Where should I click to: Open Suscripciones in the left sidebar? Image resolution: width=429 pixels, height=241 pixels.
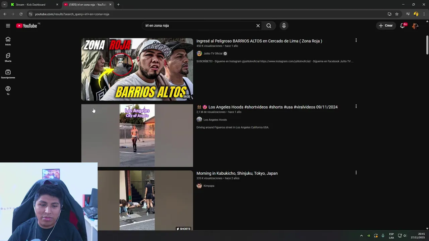pyautogui.click(x=8, y=74)
